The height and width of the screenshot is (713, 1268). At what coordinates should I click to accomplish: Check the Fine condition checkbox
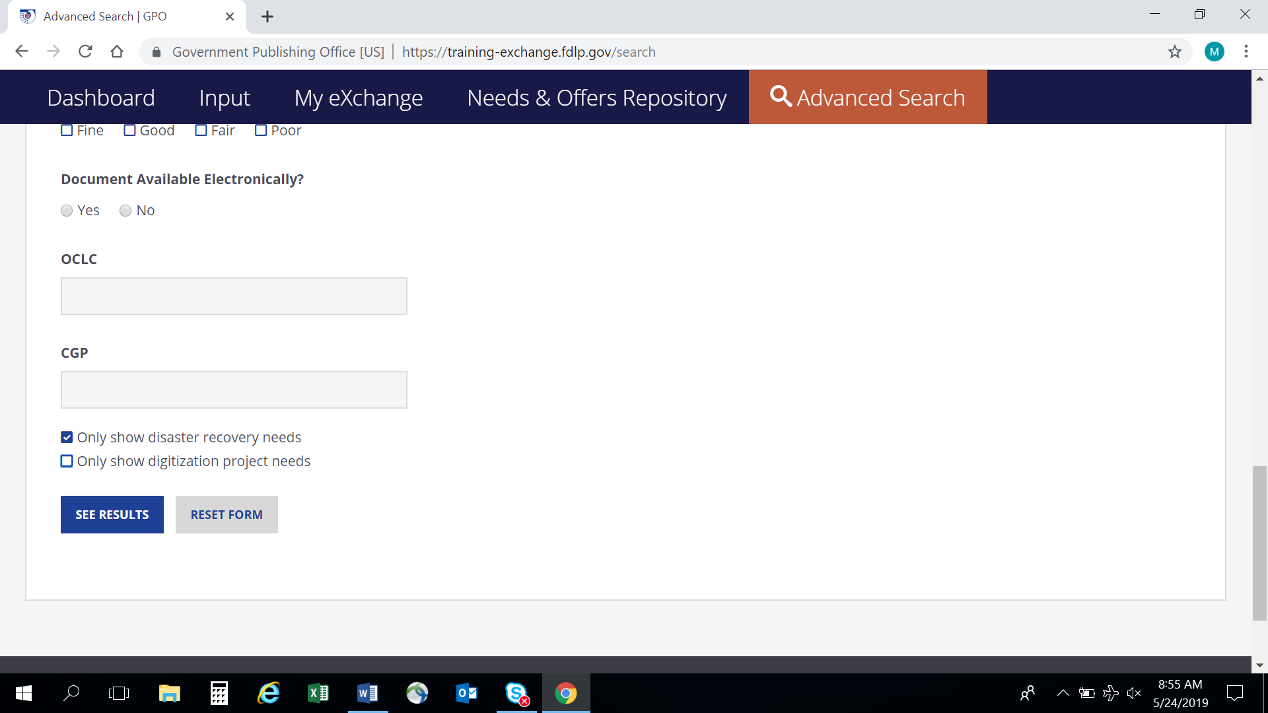tap(67, 131)
